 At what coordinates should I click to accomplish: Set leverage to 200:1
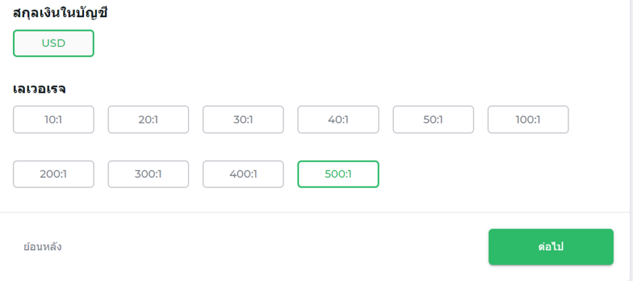[53, 174]
